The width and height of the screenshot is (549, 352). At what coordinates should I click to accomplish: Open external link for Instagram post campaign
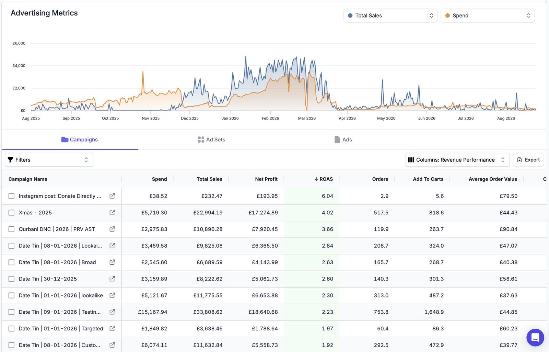click(x=112, y=196)
